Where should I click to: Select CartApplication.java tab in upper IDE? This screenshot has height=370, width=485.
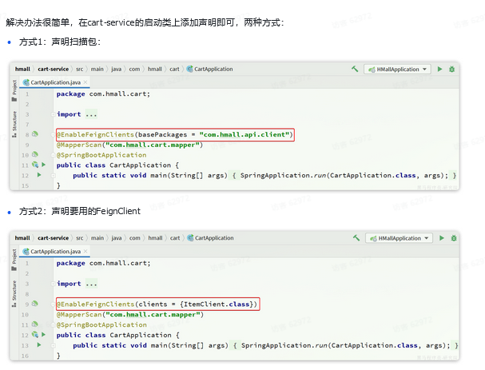(55, 82)
